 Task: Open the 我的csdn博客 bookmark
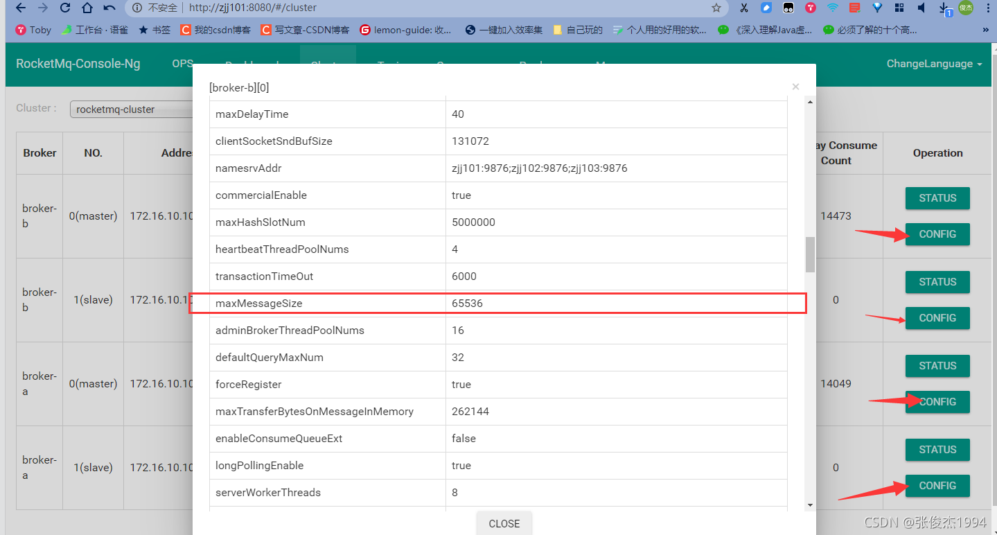coord(215,30)
